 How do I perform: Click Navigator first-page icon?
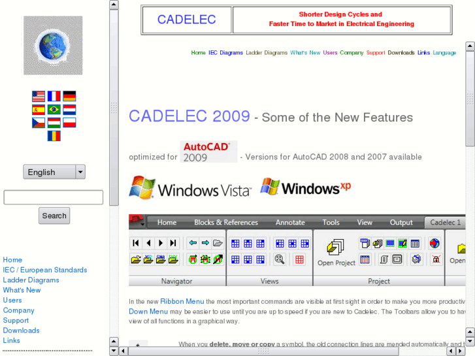click(x=136, y=243)
